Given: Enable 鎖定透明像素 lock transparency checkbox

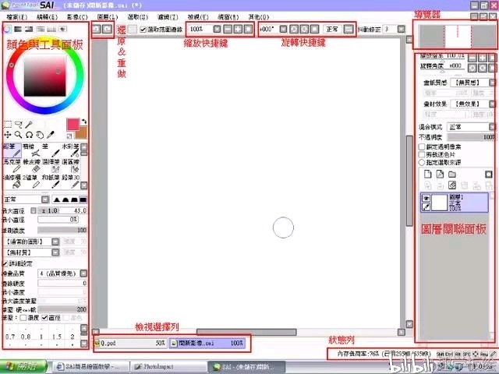Looking at the screenshot, I should point(422,147).
